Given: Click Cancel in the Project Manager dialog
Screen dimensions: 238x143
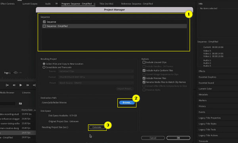Looking at the screenshot, I should [153, 138].
